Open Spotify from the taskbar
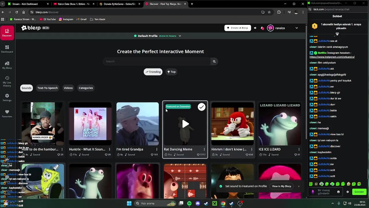 pos(189,203)
